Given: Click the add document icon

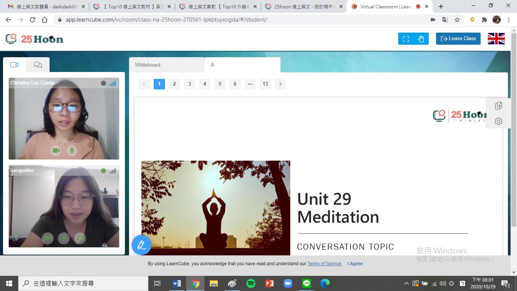Looking at the screenshot, I should (498, 106).
